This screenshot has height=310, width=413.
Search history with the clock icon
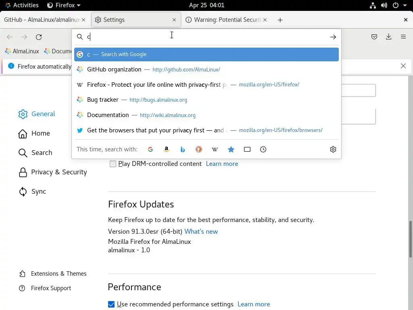263,149
